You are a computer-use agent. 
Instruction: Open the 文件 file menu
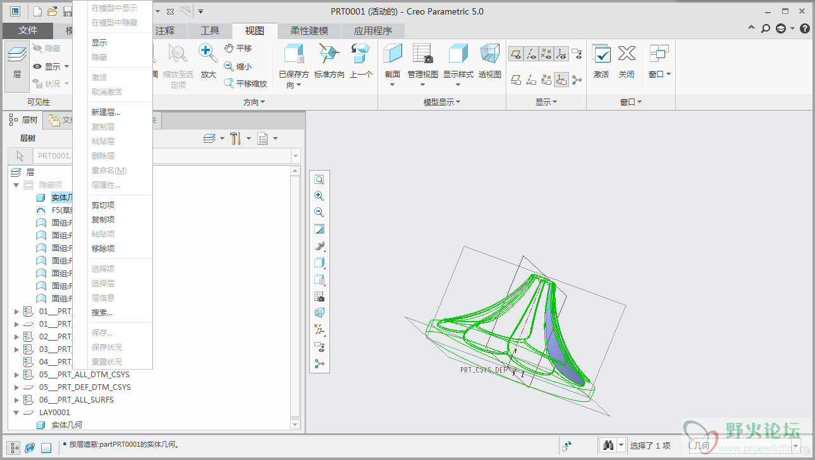pyautogui.click(x=28, y=30)
